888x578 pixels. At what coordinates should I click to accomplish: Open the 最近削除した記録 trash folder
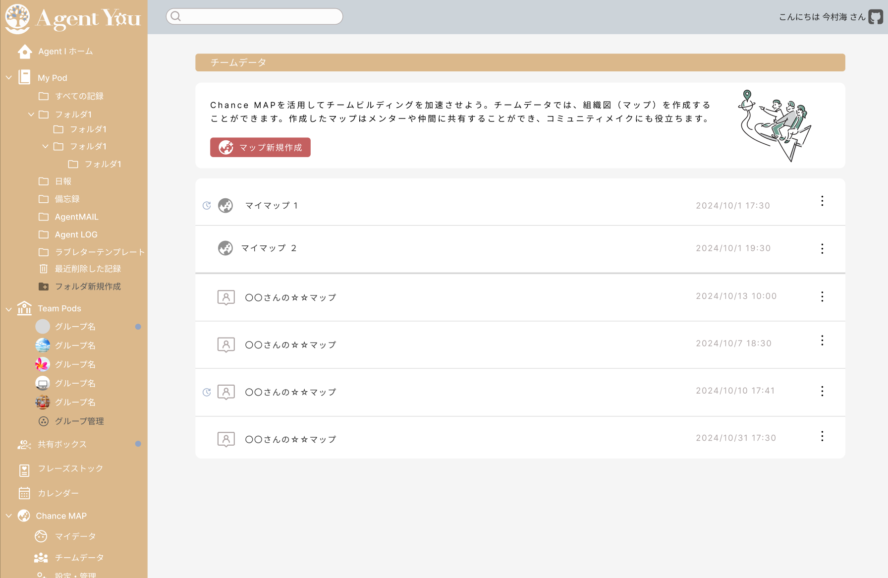(88, 269)
